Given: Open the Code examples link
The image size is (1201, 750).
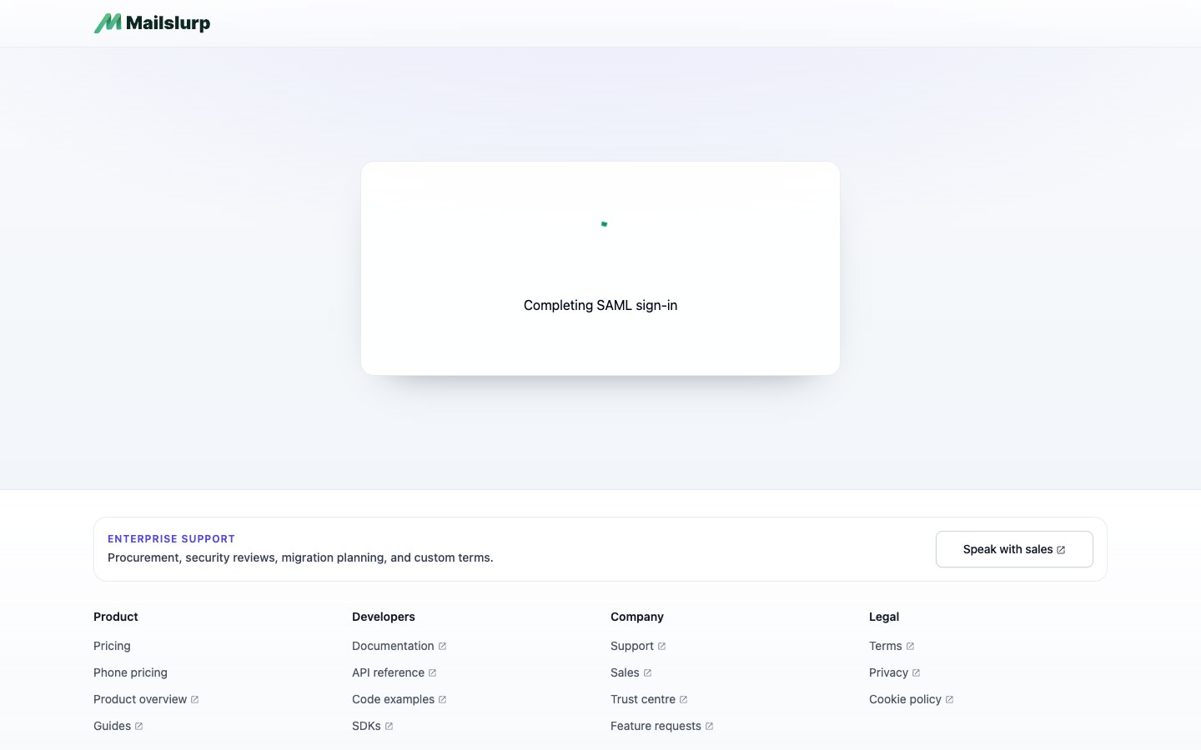Looking at the screenshot, I should 399,699.
